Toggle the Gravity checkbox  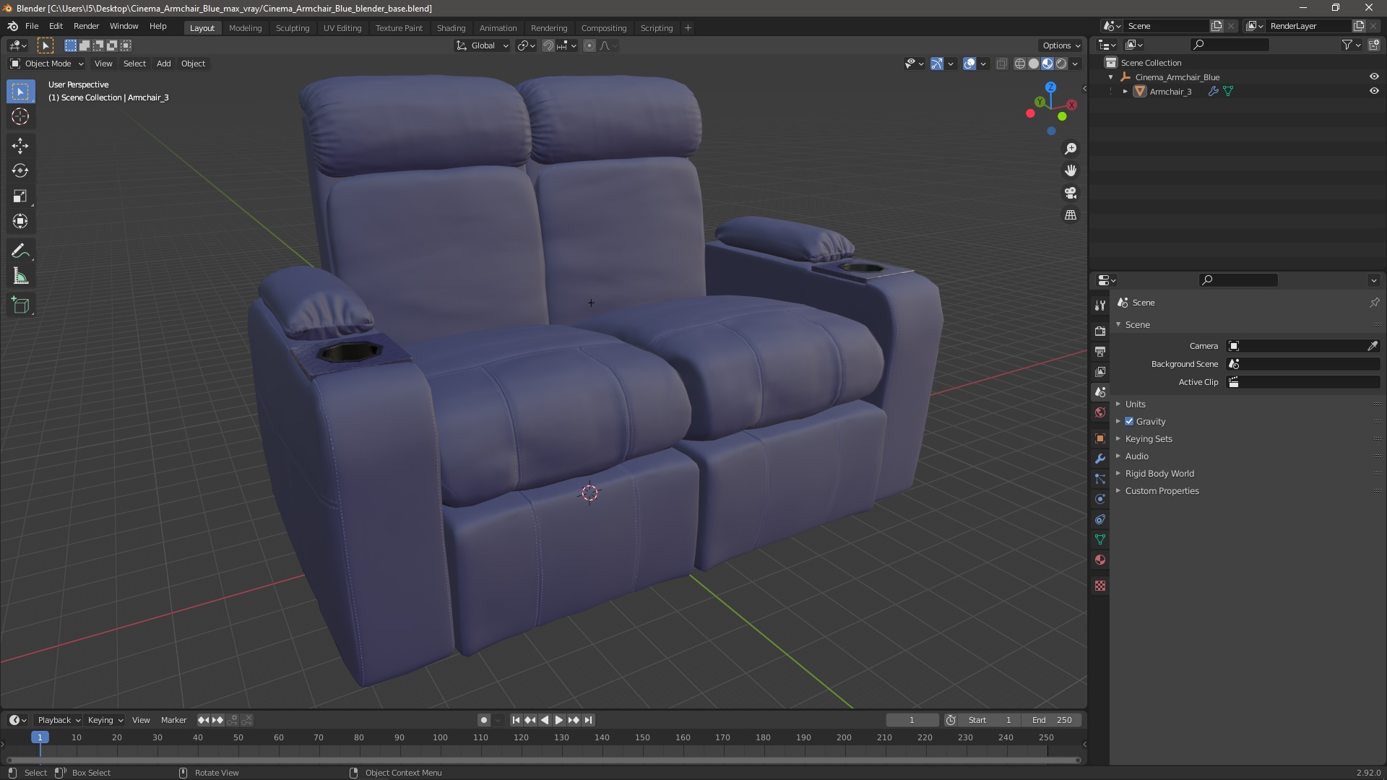point(1129,422)
